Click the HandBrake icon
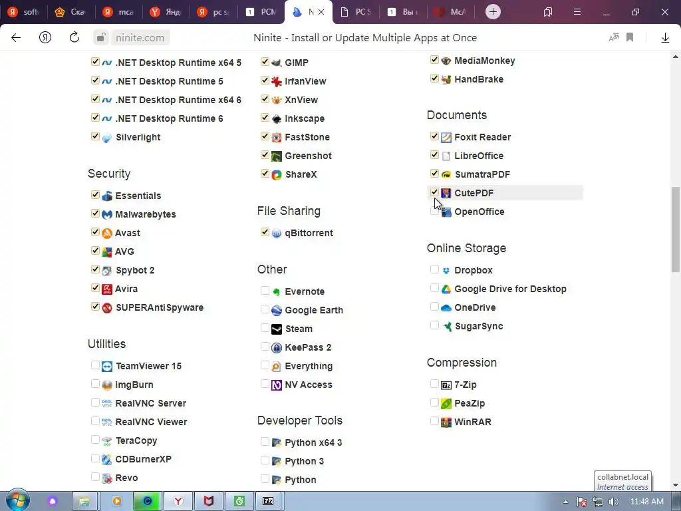 coord(446,80)
